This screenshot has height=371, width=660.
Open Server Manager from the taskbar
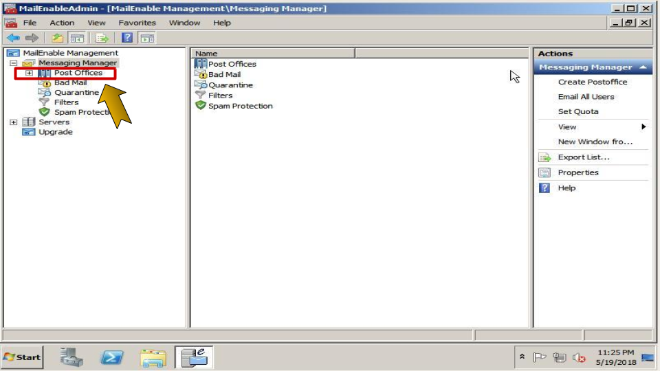click(71, 357)
